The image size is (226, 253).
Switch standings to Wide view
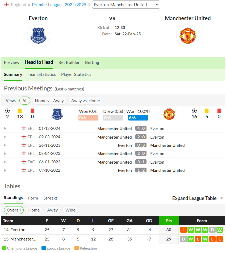[x=70, y=210]
